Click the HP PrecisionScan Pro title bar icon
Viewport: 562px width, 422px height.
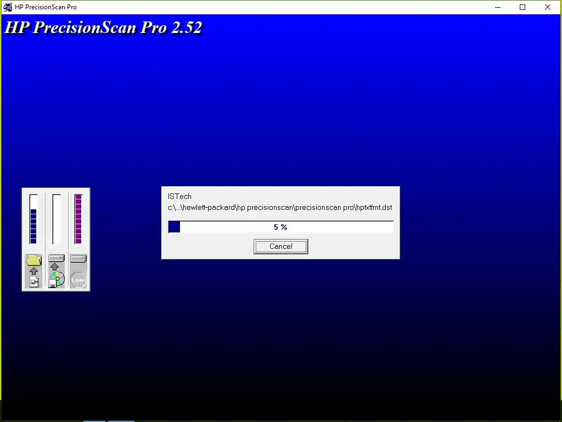pos(8,7)
